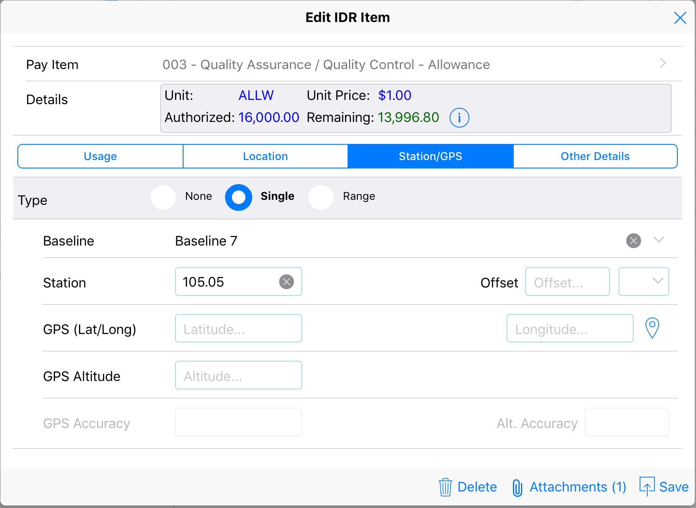Click the Longitude input field
The height and width of the screenshot is (508, 696).
[x=570, y=329]
